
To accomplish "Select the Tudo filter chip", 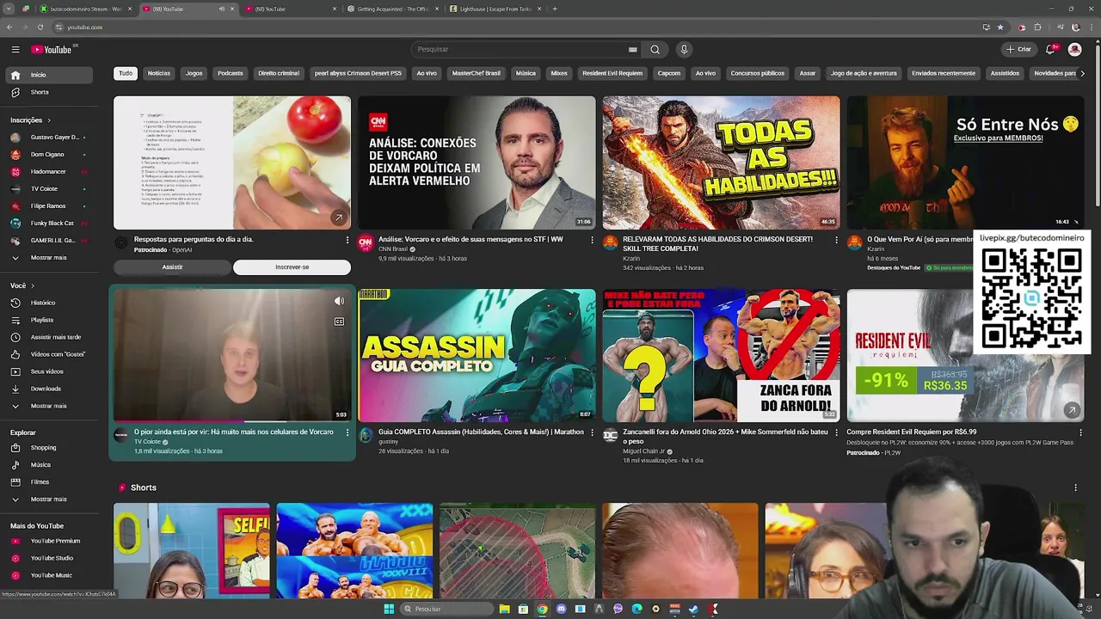I will (126, 73).
